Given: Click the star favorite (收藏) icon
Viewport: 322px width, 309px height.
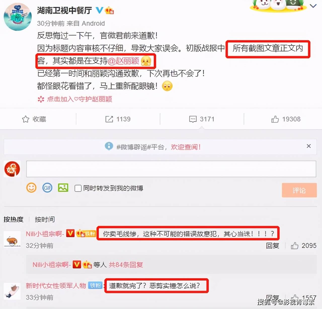Looking at the screenshot, I should [x=26, y=119].
